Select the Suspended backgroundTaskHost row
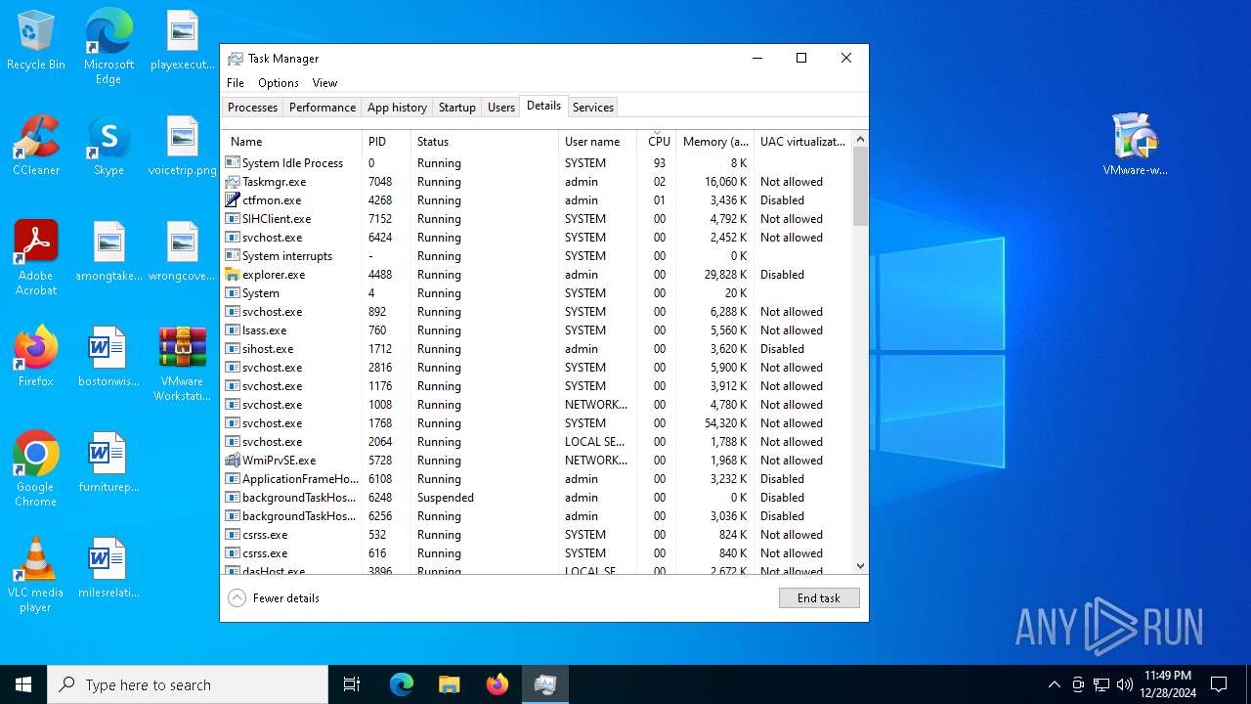The image size is (1251, 704). click(537, 498)
